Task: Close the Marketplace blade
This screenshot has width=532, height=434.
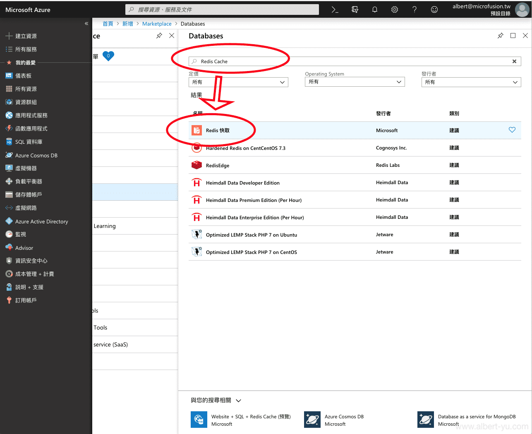Action: (172, 36)
